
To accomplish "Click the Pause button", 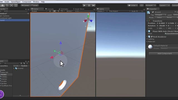I will pyautogui.click(x=89, y=5).
